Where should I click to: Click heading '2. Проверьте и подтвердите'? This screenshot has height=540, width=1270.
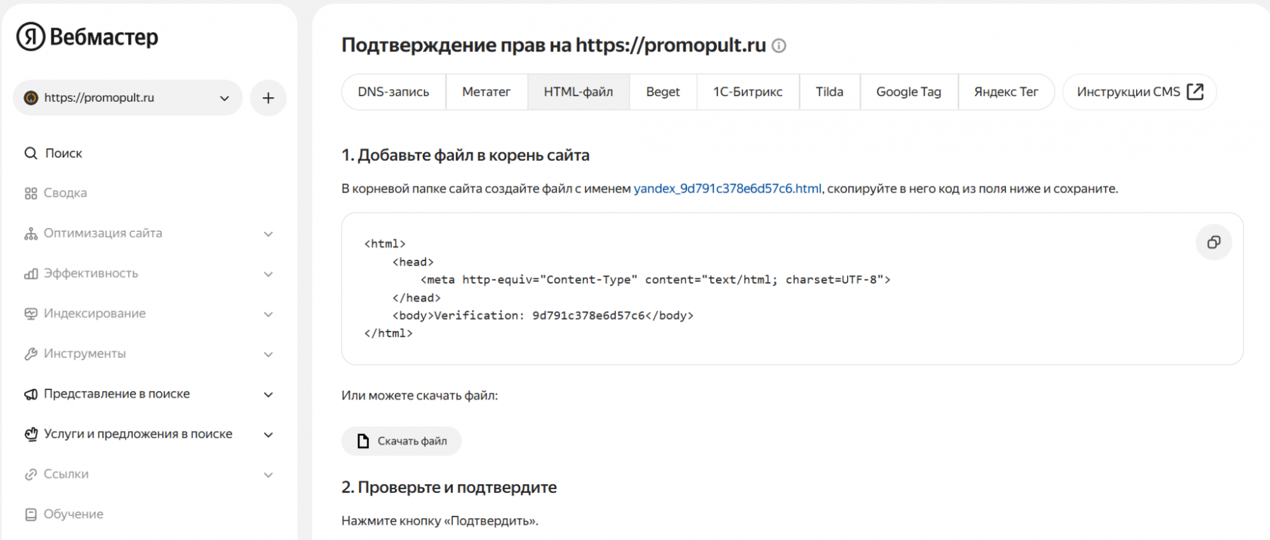tap(449, 487)
